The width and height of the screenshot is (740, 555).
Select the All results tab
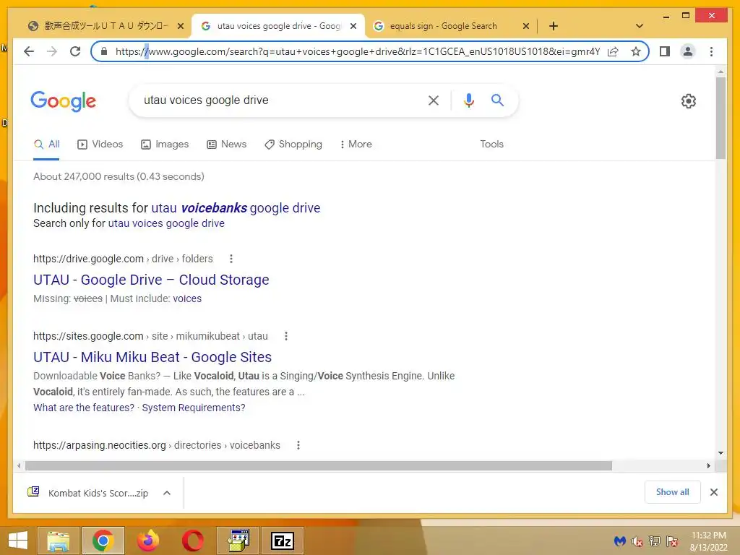[x=47, y=144]
